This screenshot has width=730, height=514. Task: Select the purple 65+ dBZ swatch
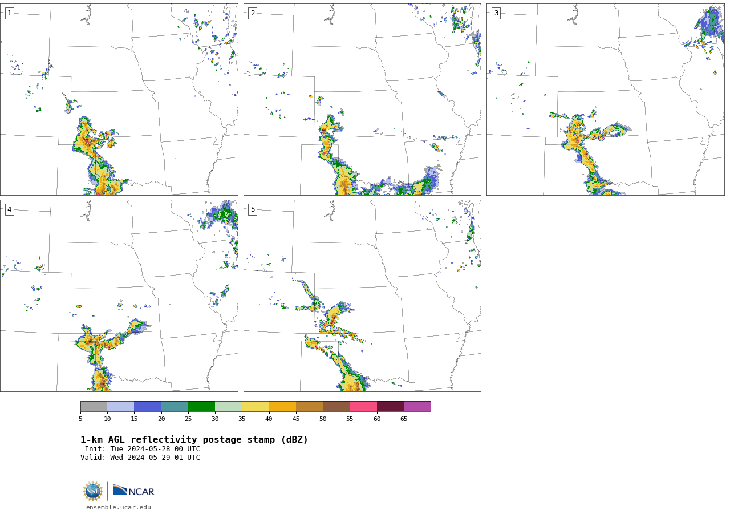tap(417, 407)
